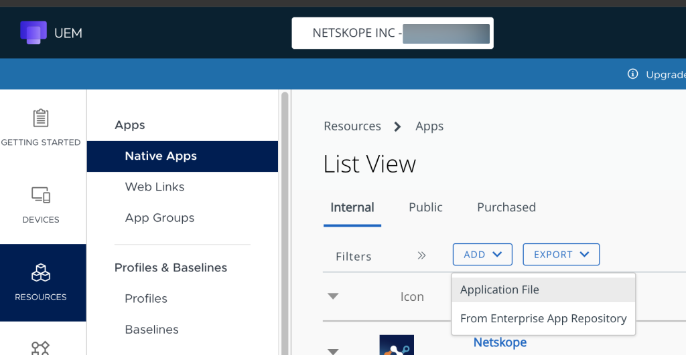Click the Filters label
This screenshot has width=686, height=355.
pos(354,256)
